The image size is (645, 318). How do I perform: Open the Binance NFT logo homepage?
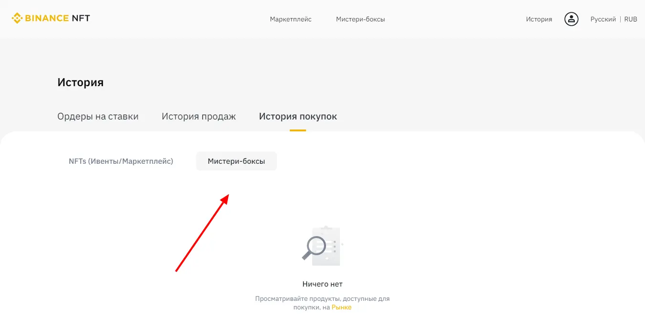coord(51,19)
